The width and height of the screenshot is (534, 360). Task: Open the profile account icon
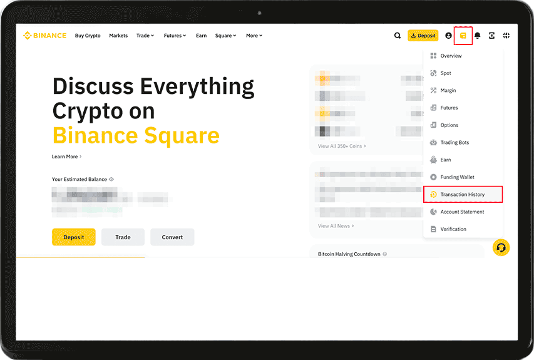tap(448, 36)
